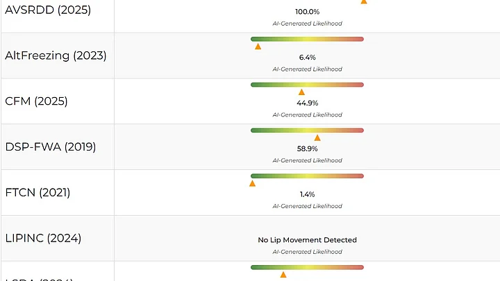Screen dimensions: 500x281
Task: Select the DSP-FWA (2019) detector name
Action: (x=50, y=147)
